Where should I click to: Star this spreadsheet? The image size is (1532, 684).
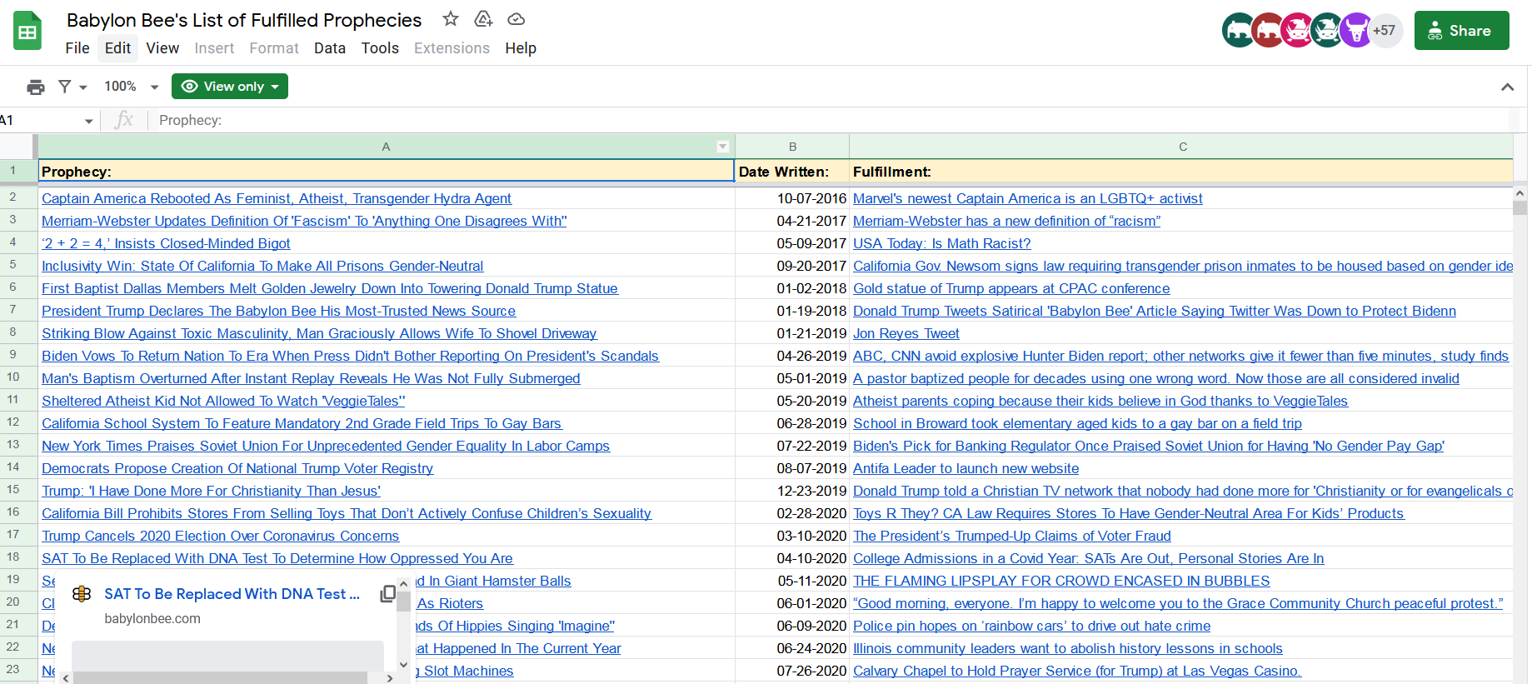(x=451, y=18)
